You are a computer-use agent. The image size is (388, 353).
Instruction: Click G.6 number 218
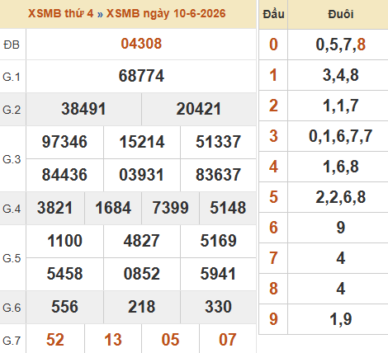(141, 307)
